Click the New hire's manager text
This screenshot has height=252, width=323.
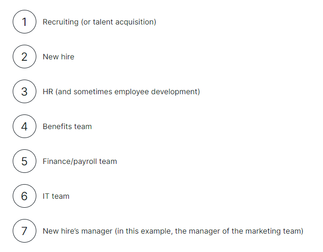[x=77, y=231]
